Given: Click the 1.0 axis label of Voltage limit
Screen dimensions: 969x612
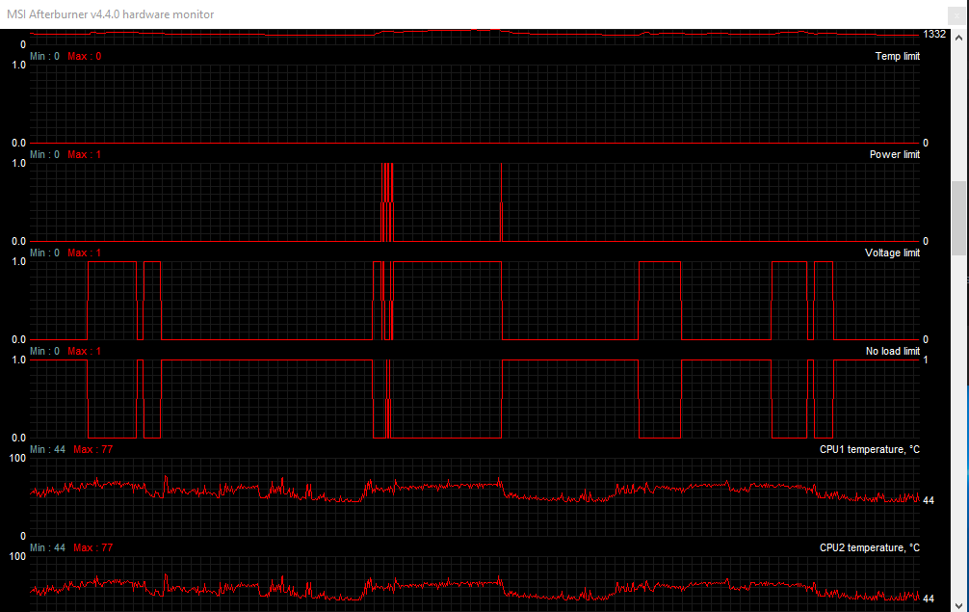Looking at the screenshot, I should [x=18, y=261].
